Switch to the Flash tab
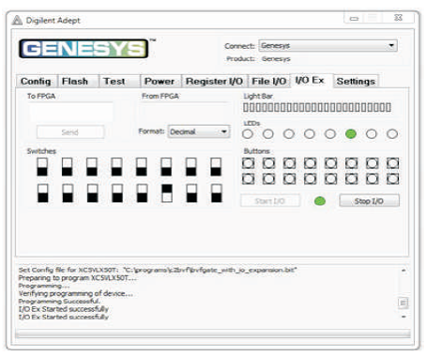 [x=78, y=82]
